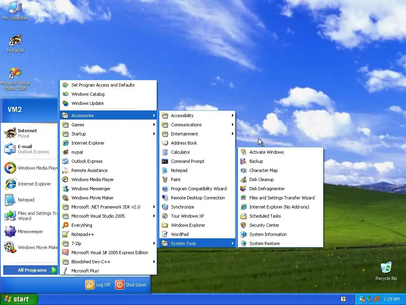
Task: Open Internet Explorer in Start menu left pane
Action: [x=29, y=184]
